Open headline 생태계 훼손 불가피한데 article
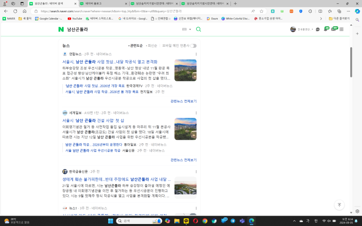The image size is (362, 226). (x=116, y=179)
